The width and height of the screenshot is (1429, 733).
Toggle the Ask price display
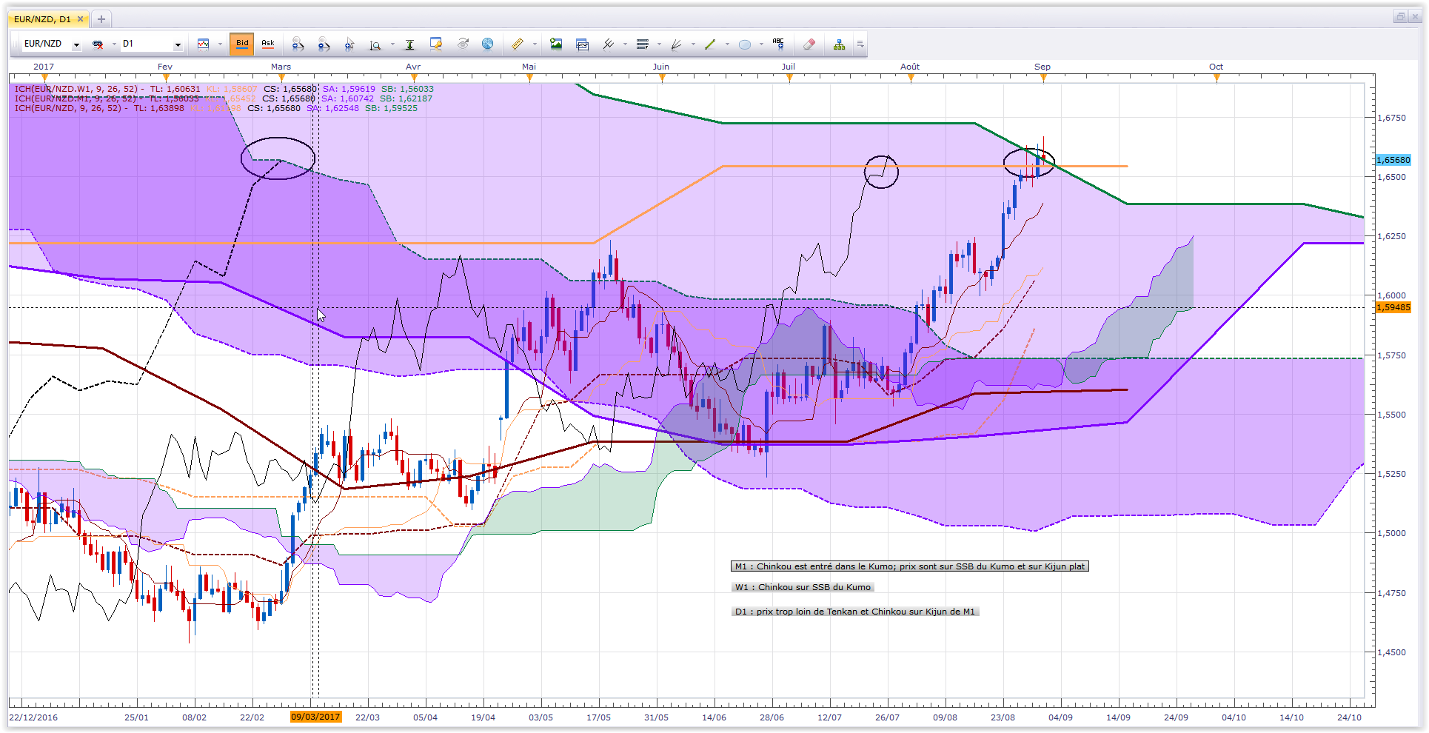tap(268, 44)
